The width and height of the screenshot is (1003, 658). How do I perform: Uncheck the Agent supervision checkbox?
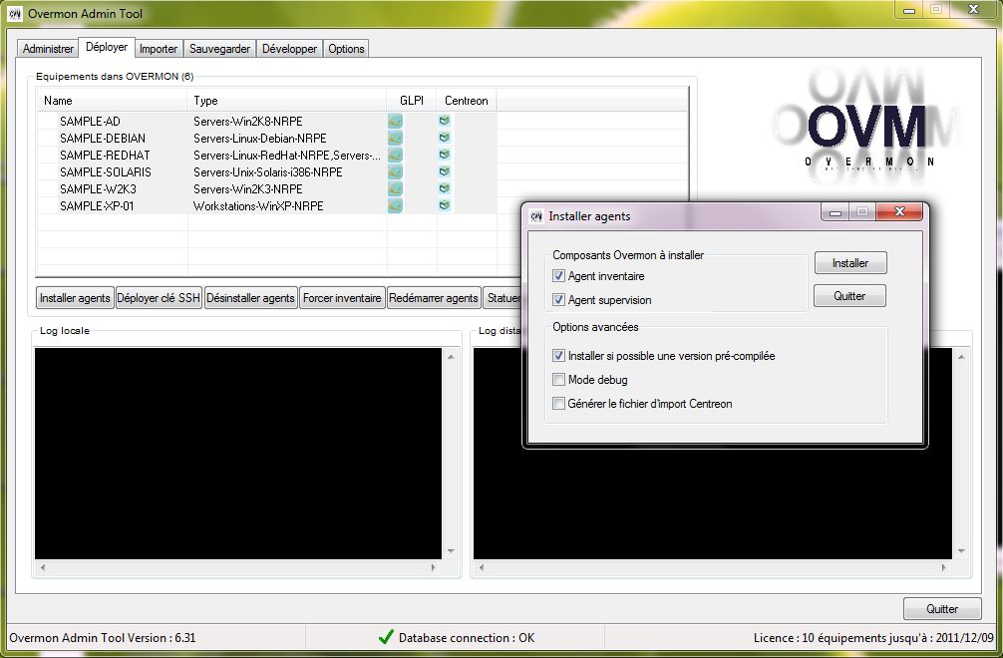tap(558, 299)
